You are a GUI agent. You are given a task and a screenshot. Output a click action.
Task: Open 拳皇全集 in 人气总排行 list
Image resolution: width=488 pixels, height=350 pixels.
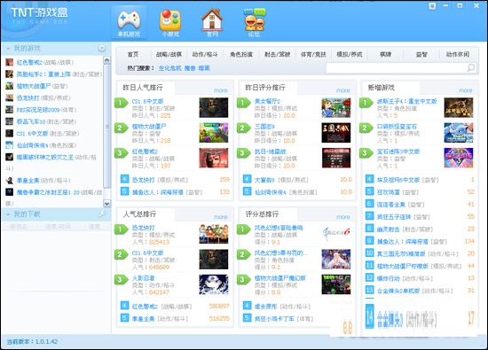tap(143, 319)
